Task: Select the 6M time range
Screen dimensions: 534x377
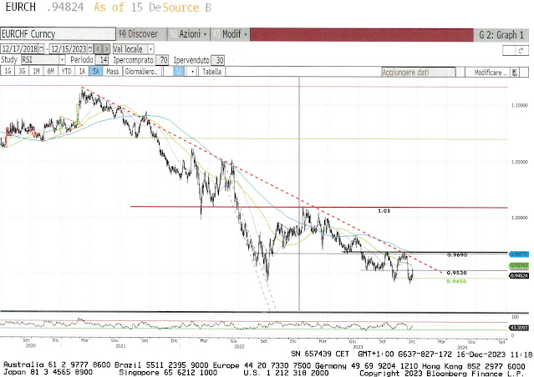Action: coord(50,72)
